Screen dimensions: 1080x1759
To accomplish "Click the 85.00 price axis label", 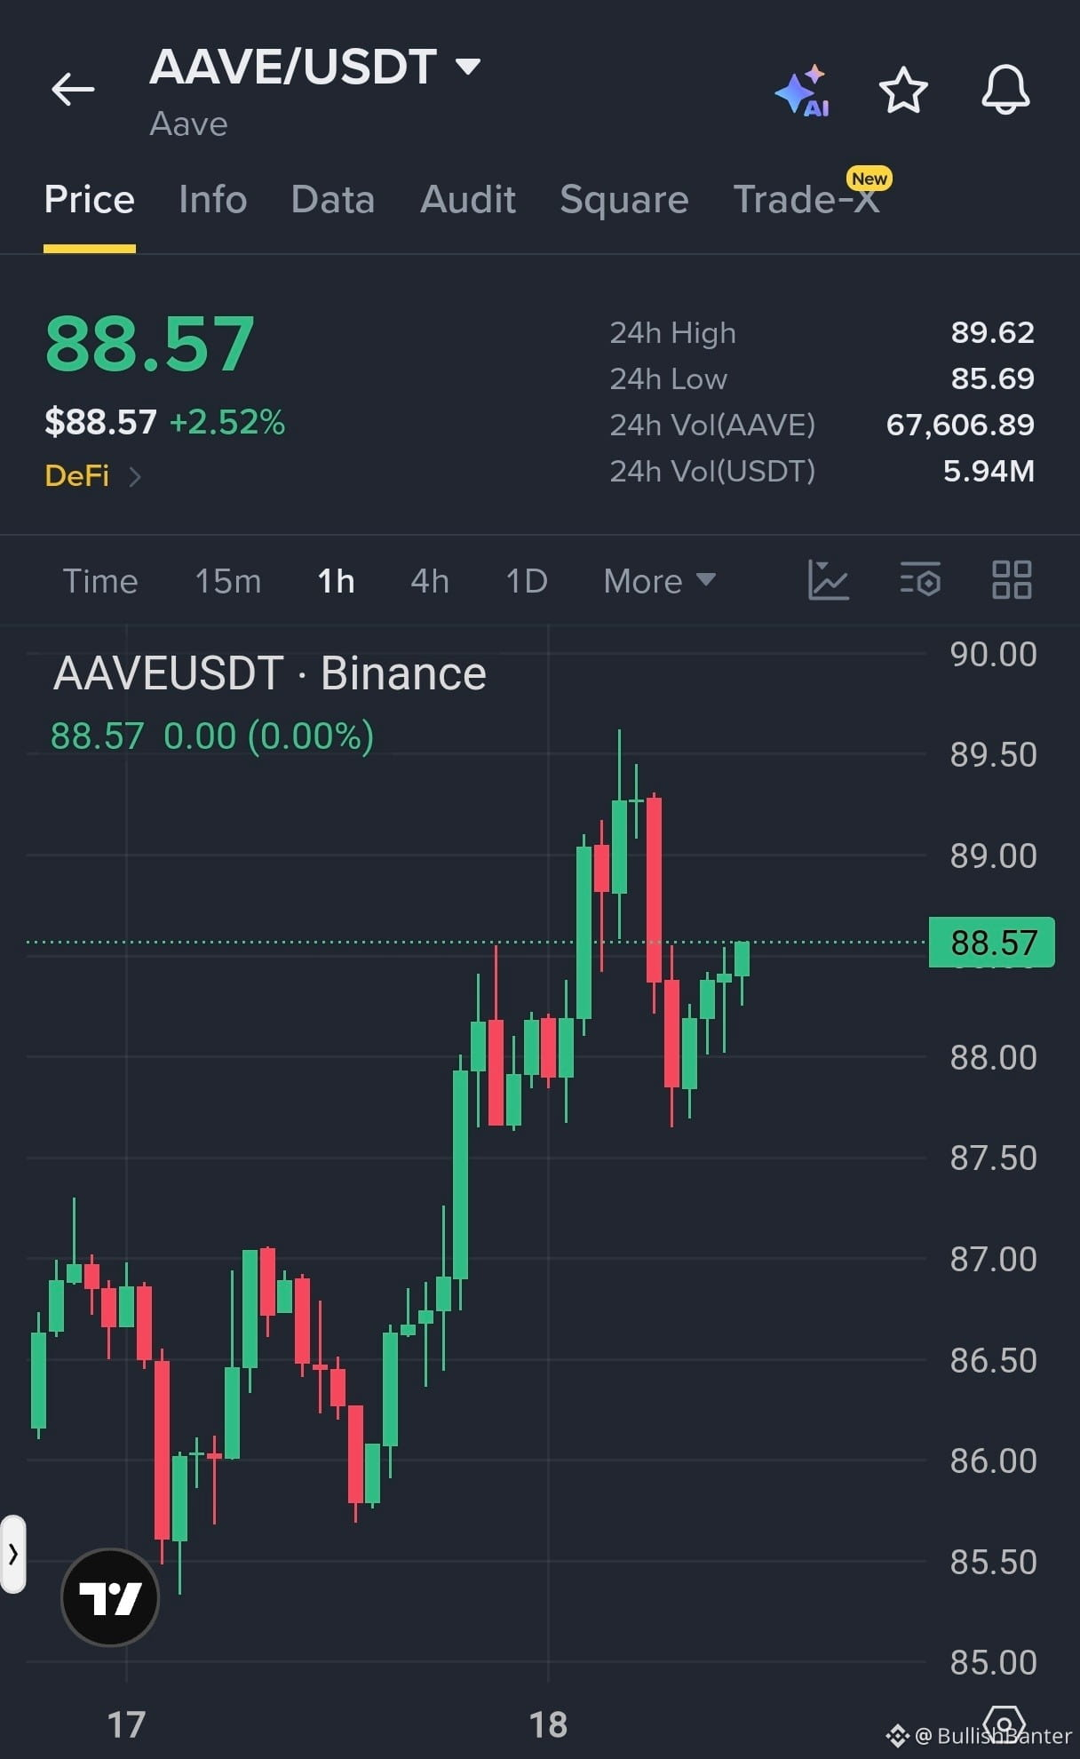I will pos(993,1662).
